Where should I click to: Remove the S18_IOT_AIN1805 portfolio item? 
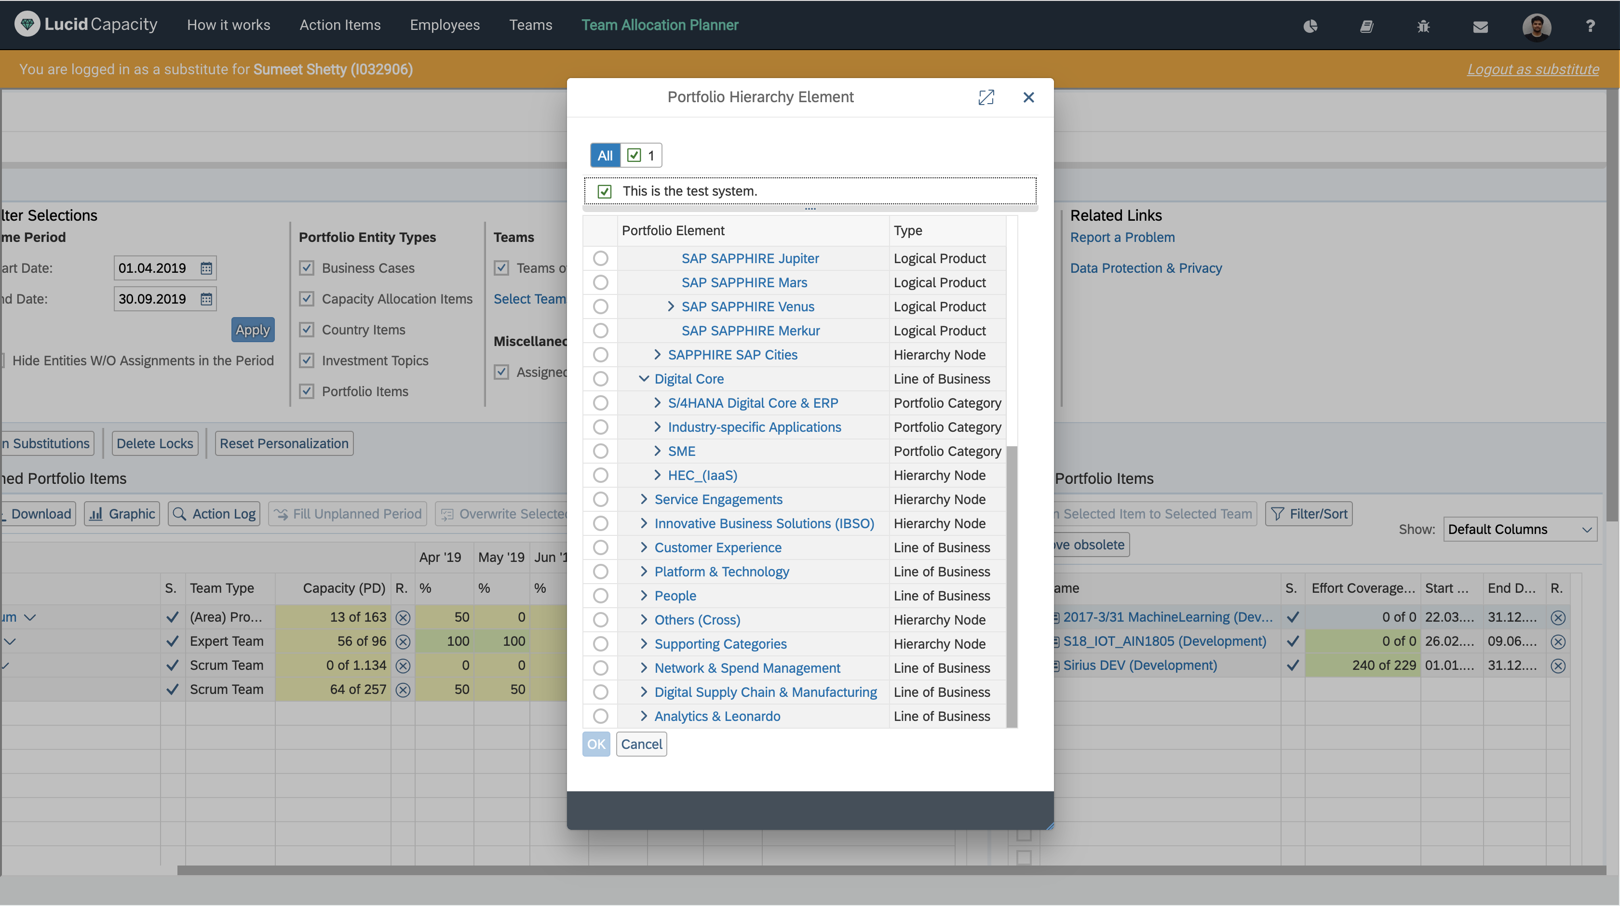point(1558,641)
